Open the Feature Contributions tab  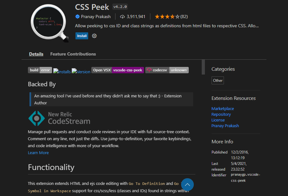tap(73, 54)
